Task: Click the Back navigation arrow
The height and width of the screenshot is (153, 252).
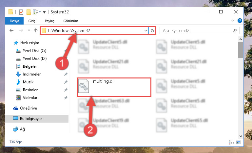Action: (11, 30)
